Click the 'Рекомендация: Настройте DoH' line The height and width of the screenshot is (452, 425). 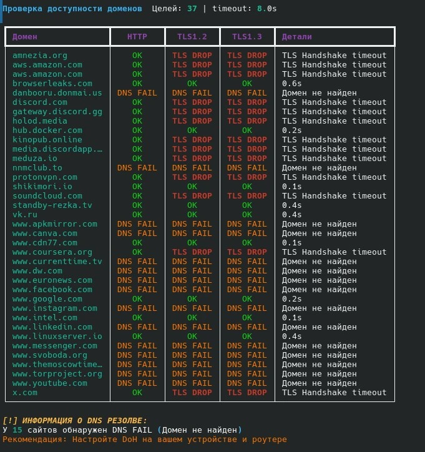point(145,440)
